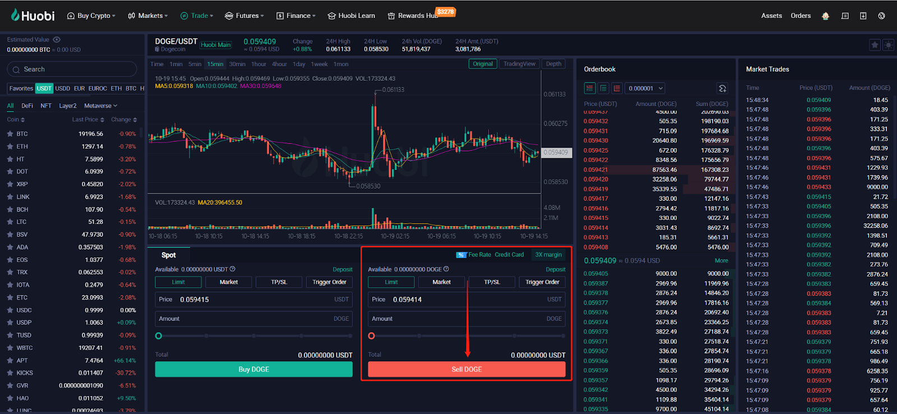
Task: Click More in the orderbook
Action: [x=722, y=261]
